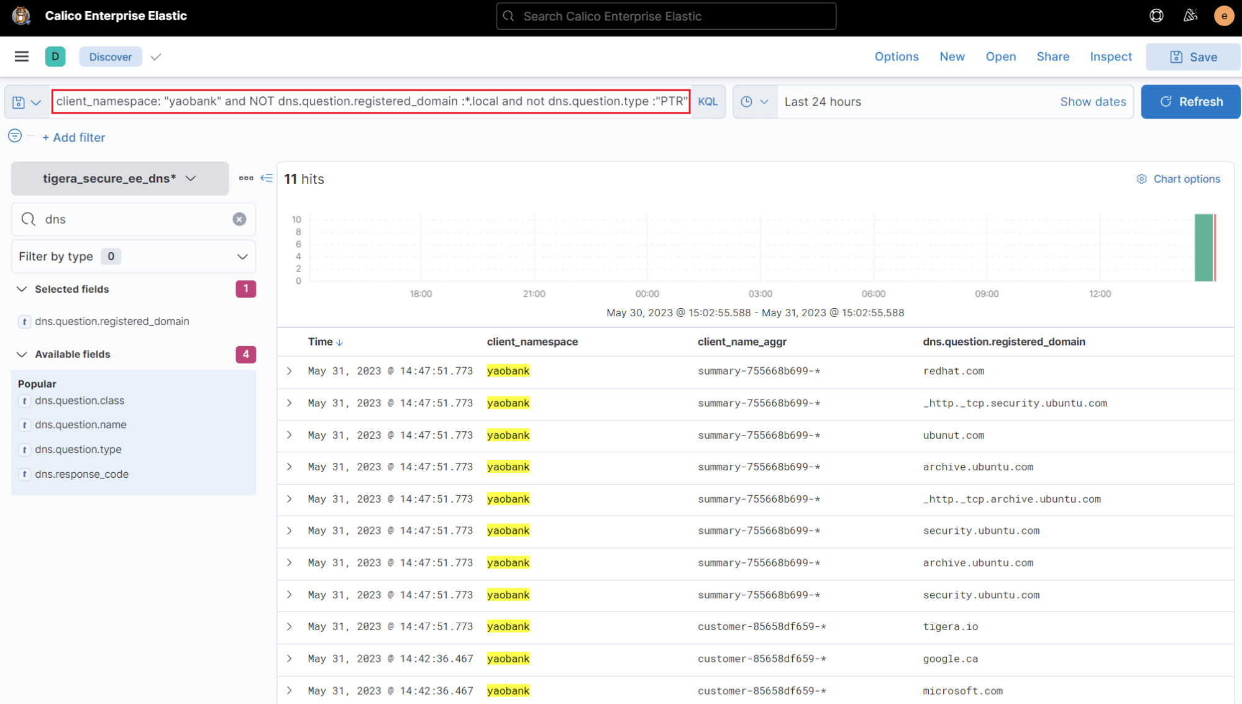Open the Share menu
Screen dimensions: 1242x704
pos(1053,57)
